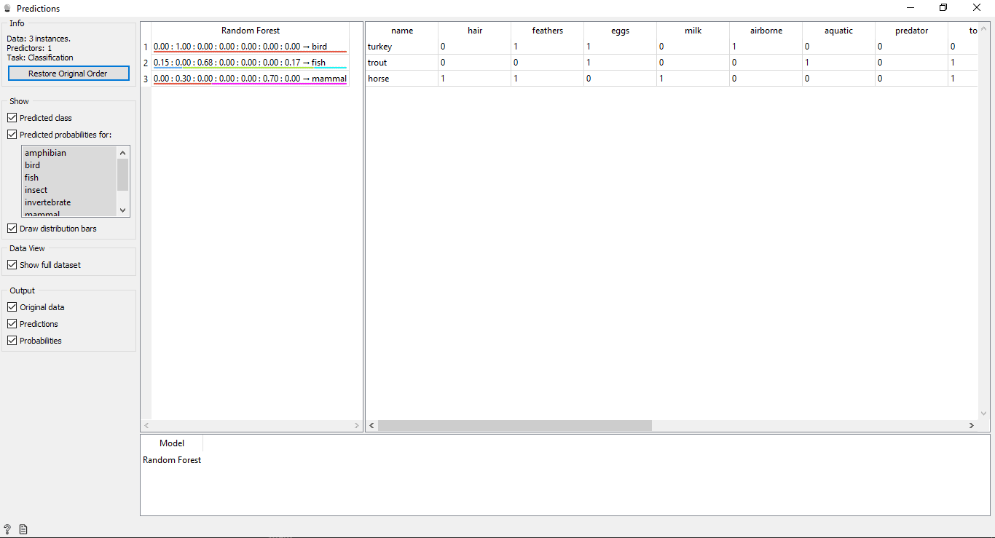Screen dimensions: 995x538
Task: Click the data table left scroll arrow
Action: (372, 426)
